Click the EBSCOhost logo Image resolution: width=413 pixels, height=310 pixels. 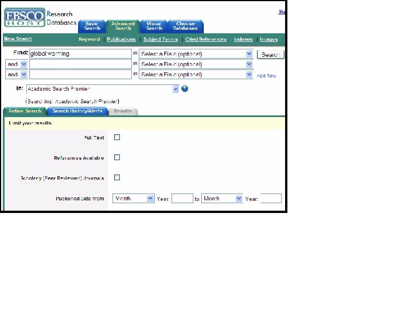(x=25, y=17)
